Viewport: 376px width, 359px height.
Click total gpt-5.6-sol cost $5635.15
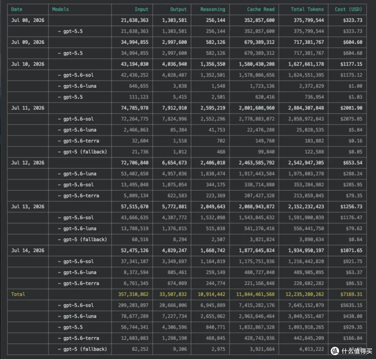tap(351, 305)
